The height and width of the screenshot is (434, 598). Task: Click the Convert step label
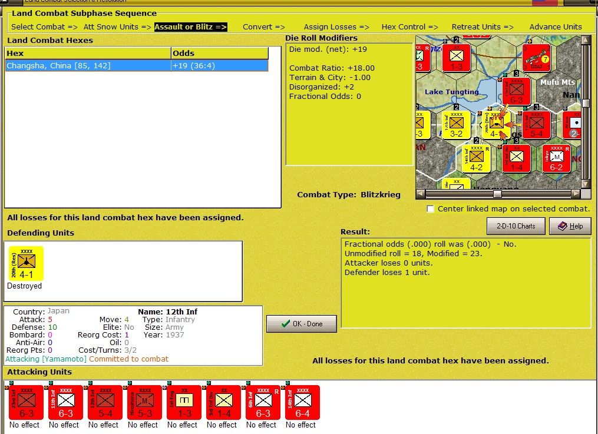[x=264, y=26]
